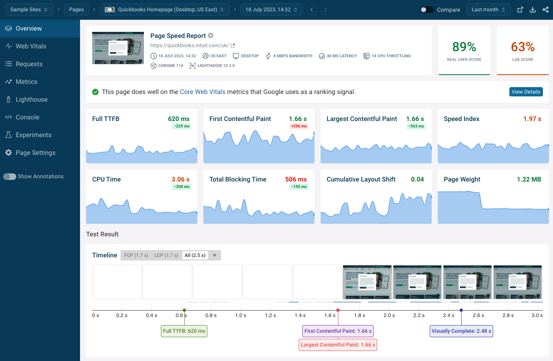
Task: Open the Largest Contentful Paint metric card
Action: (x=376, y=136)
